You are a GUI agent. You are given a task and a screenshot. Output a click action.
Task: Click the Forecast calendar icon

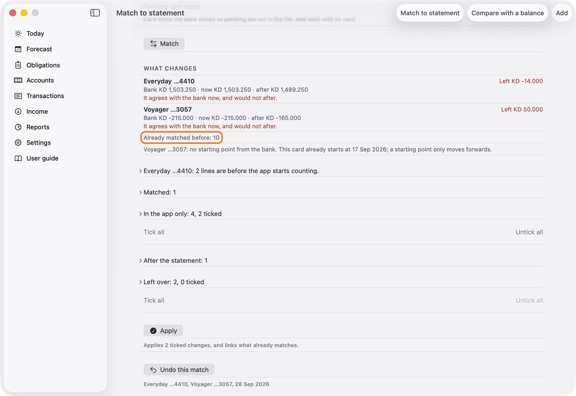[18, 49]
